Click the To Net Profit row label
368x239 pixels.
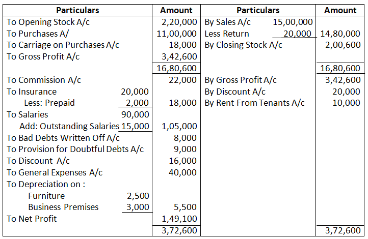32,219
